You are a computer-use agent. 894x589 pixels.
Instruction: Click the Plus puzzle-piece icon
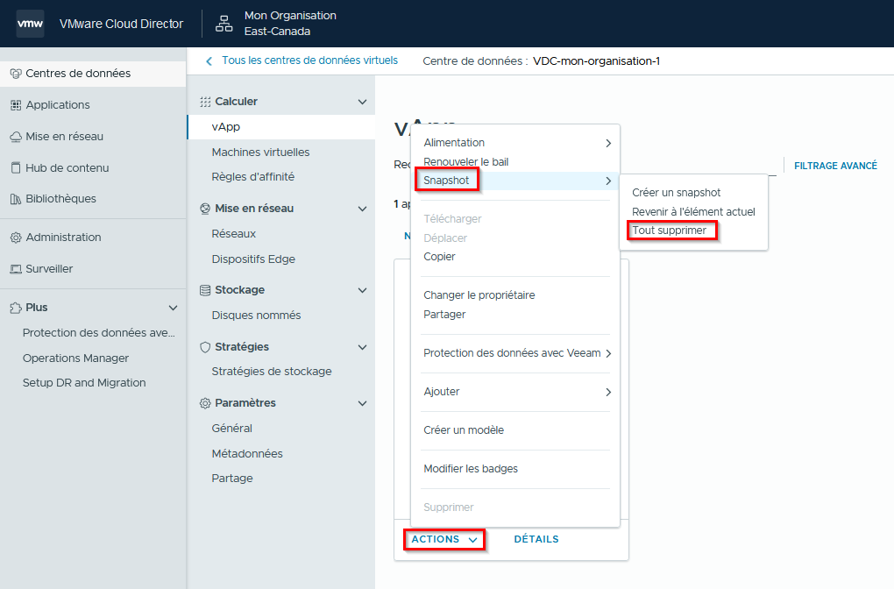pyautogui.click(x=16, y=308)
